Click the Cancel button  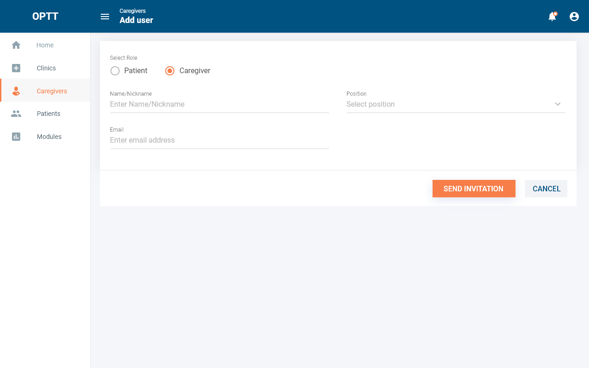546,189
